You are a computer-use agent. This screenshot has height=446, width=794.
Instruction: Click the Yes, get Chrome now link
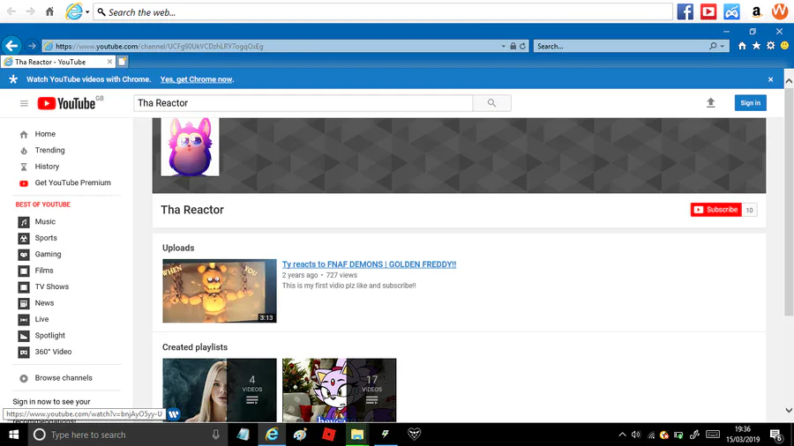point(197,79)
